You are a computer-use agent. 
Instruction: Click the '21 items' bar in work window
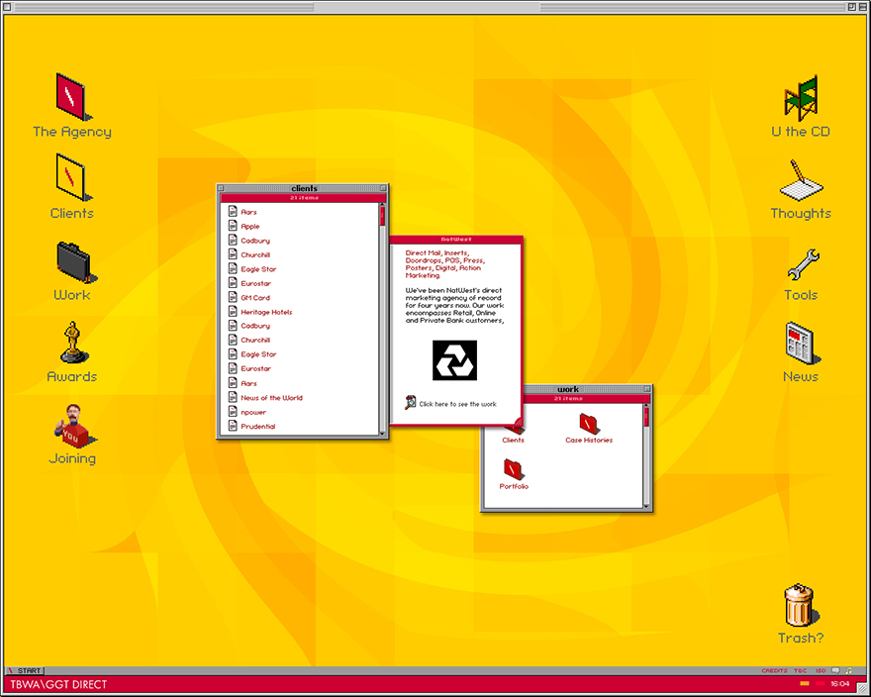pos(587,399)
